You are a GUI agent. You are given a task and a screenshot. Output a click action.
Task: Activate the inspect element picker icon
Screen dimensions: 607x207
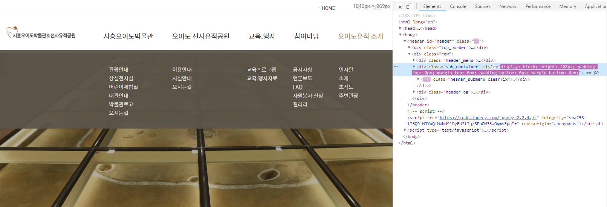click(399, 6)
